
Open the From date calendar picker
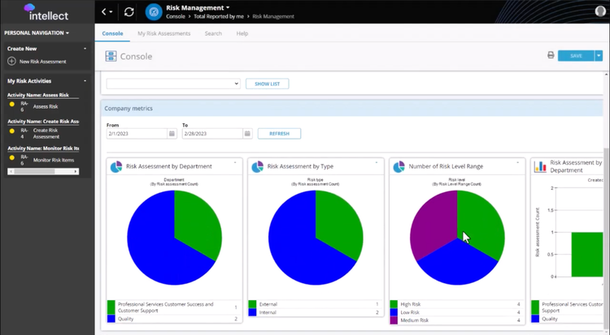pyautogui.click(x=172, y=134)
